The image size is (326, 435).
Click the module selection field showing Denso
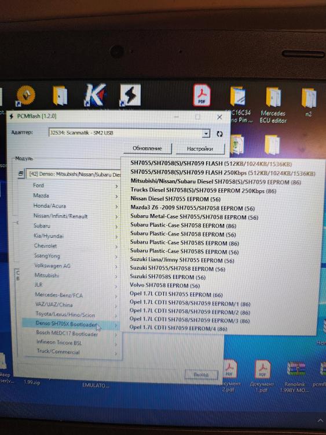click(74, 175)
